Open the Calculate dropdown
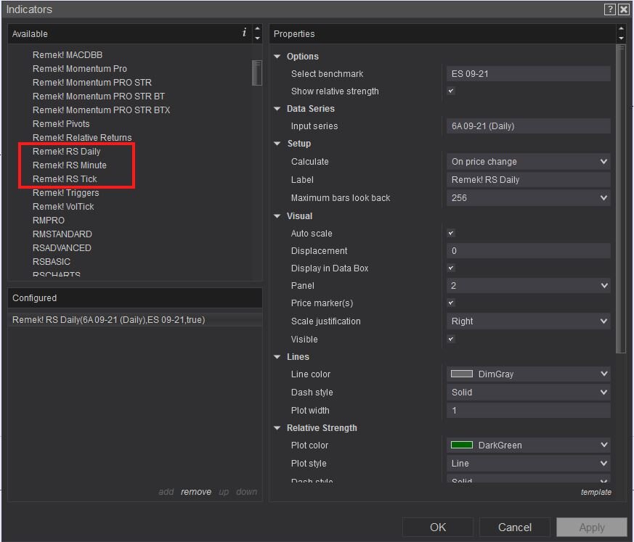This screenshot has width=634, height=542. tap(529, 162)
